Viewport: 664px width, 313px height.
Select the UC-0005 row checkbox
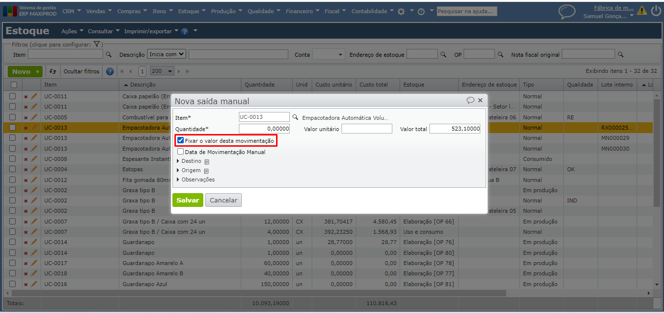click(13, 117)
